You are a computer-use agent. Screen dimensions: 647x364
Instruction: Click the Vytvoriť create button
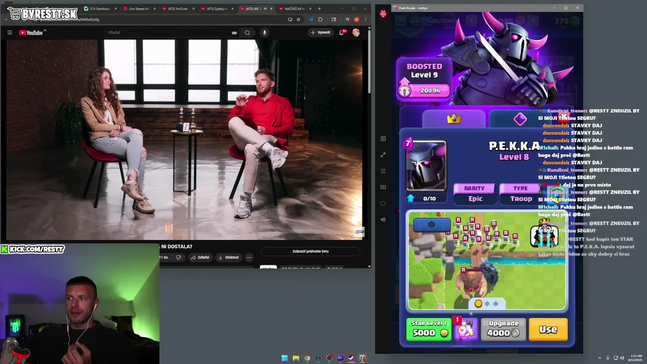coord(320,32)
